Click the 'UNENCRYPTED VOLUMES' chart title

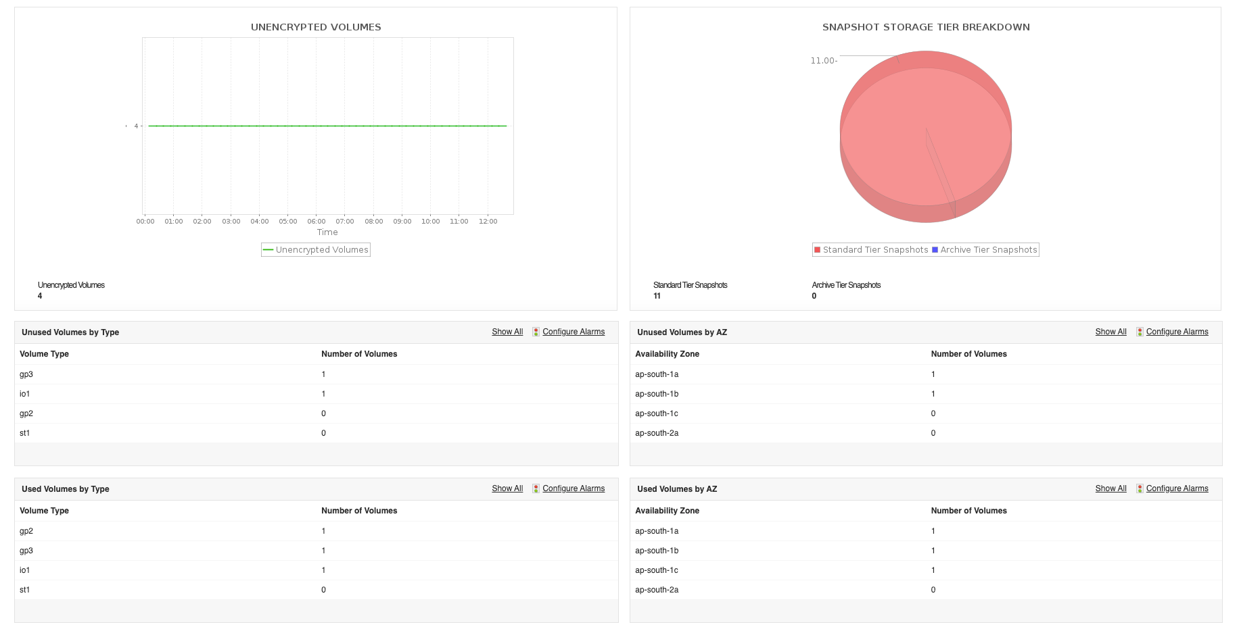tap(316, 27)
